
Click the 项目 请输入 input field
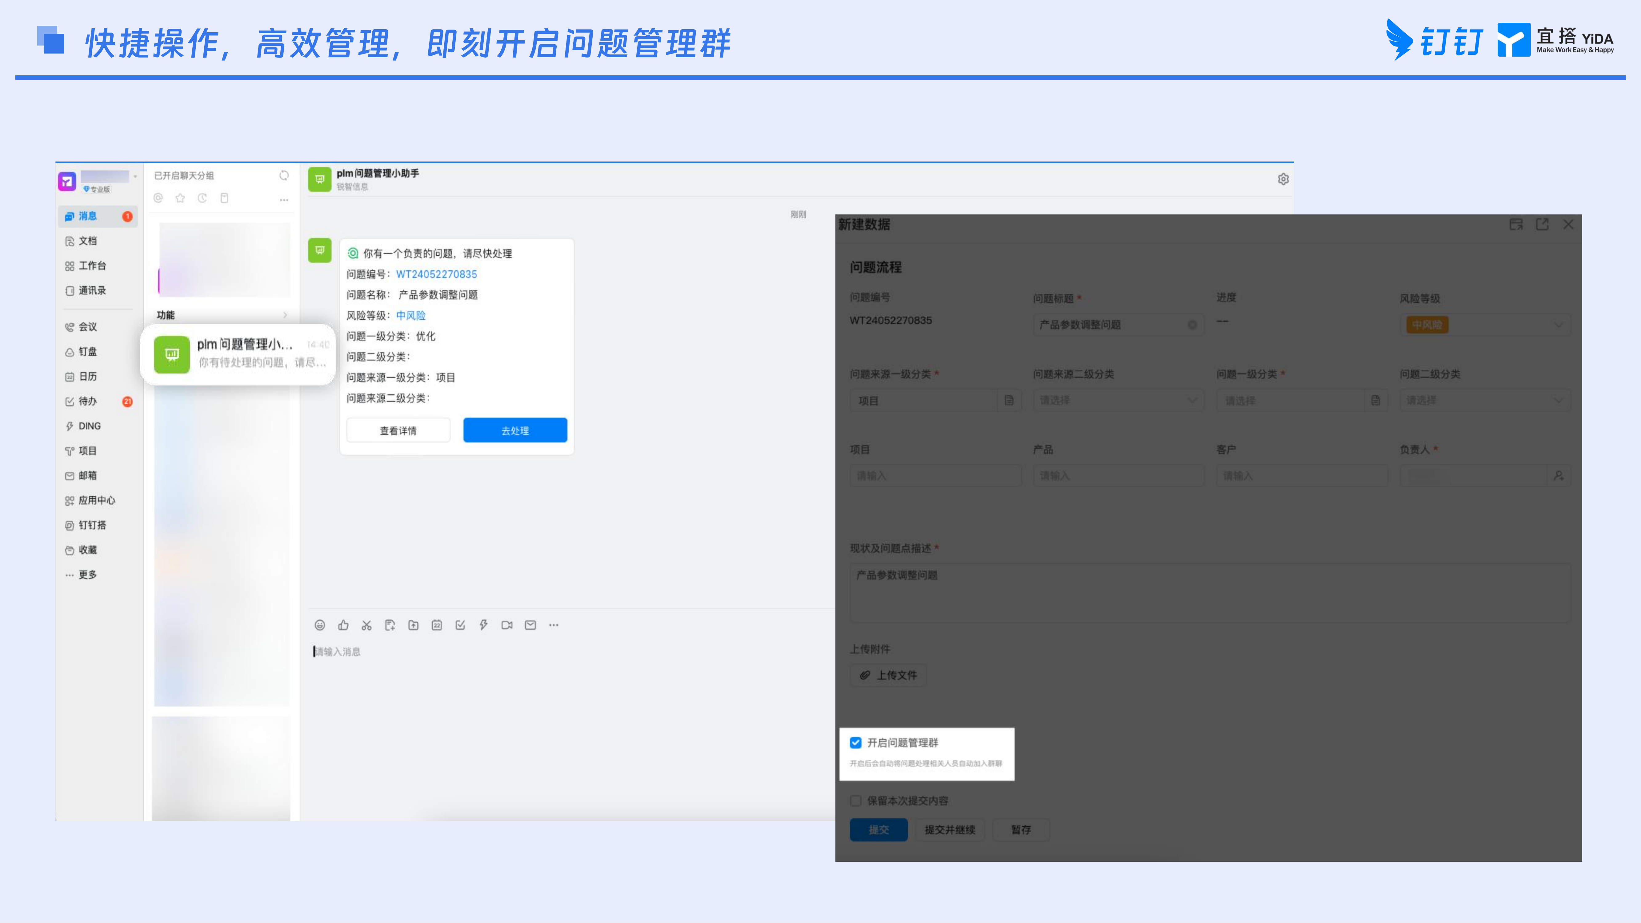tap(936, 476)
